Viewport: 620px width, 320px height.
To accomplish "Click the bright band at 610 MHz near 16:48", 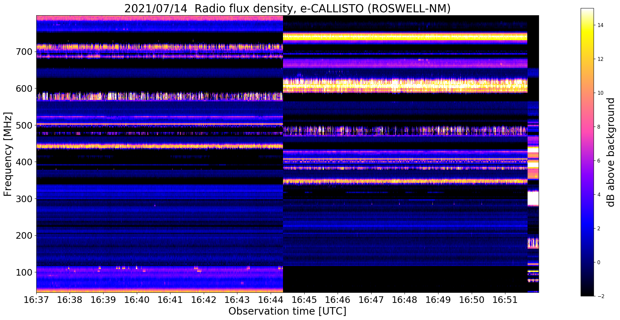I will (405, 85).
